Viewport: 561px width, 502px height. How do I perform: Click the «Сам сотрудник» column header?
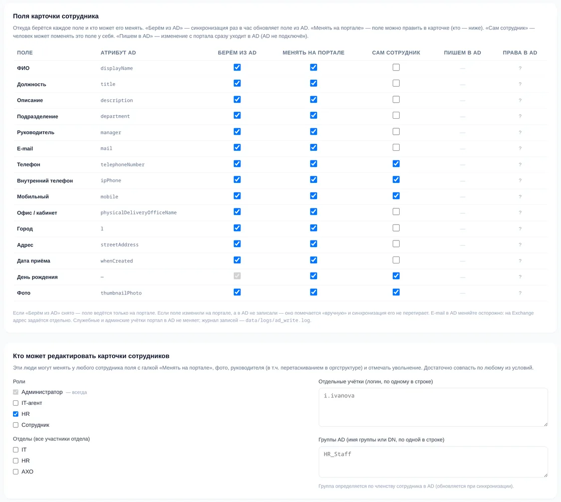tap(396, 53)
